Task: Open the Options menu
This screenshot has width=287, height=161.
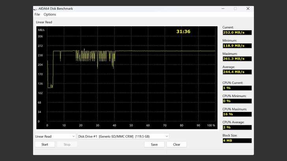Action: coord(50,15)
